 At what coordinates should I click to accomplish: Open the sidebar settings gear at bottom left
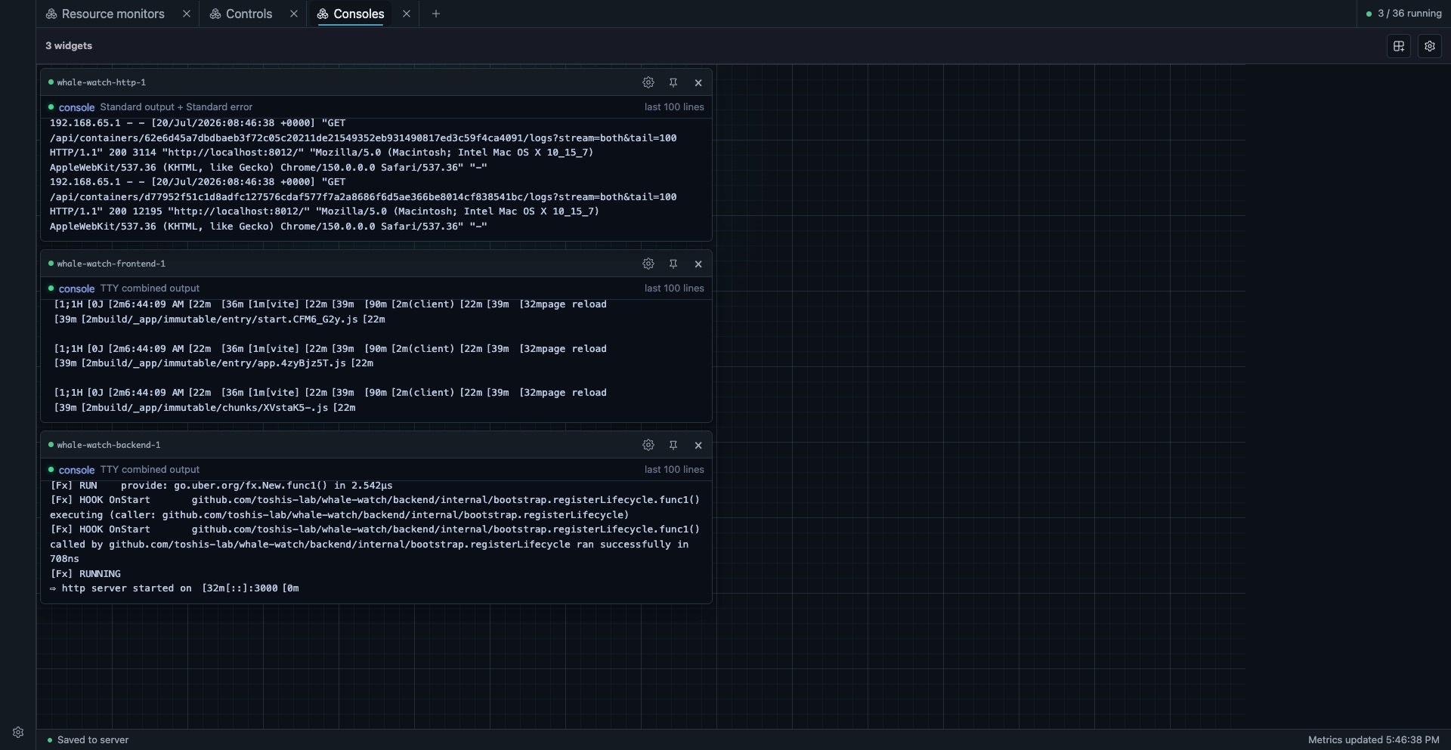(18, 732)
